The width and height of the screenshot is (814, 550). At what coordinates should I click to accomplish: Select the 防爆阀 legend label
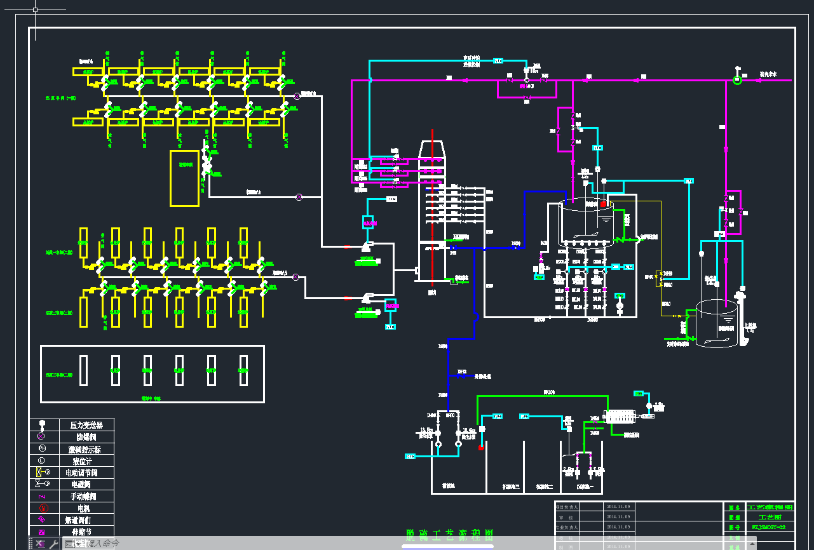coord(86,437)
